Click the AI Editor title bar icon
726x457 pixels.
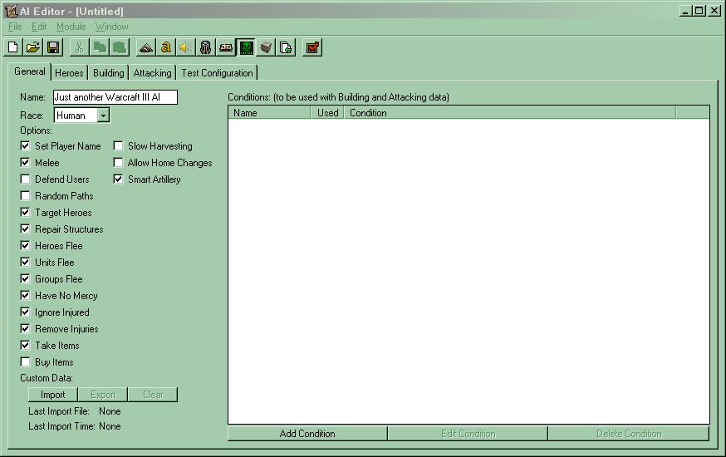pyautogui.click(x=11, y=11)
